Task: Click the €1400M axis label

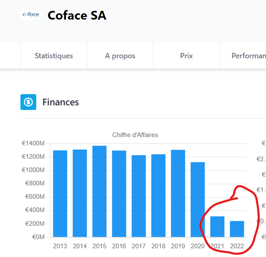Action: point(33,143)
